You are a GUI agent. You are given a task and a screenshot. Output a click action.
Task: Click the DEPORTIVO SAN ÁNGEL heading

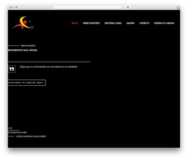[23, 50]
